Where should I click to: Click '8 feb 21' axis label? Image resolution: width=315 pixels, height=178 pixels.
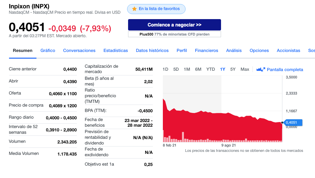tap(169, 145)
